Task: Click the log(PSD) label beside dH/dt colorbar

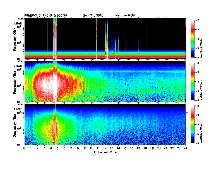Action: (x=201, y=47)
